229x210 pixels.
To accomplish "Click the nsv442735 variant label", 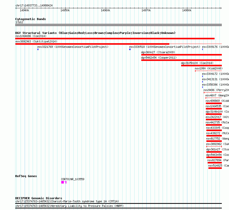I will (217, 122).
